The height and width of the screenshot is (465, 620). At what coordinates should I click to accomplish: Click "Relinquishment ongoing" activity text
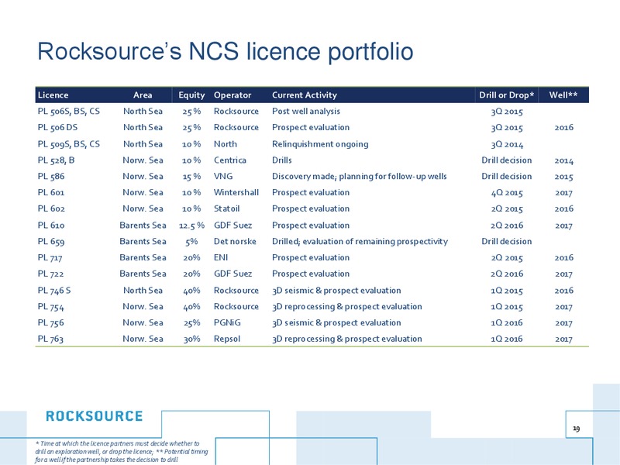320,144
